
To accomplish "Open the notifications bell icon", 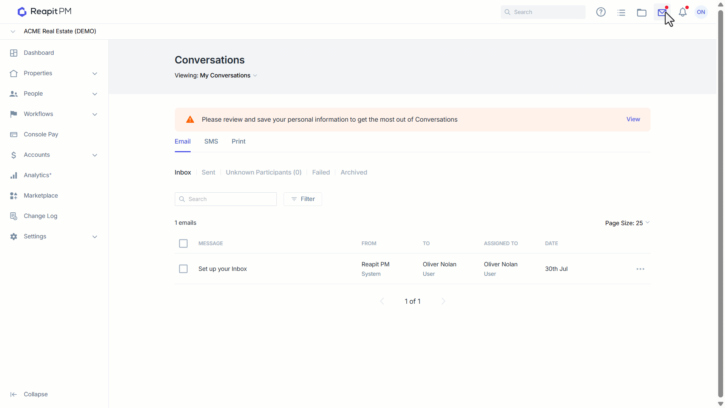I will click(x=683, y=12).
